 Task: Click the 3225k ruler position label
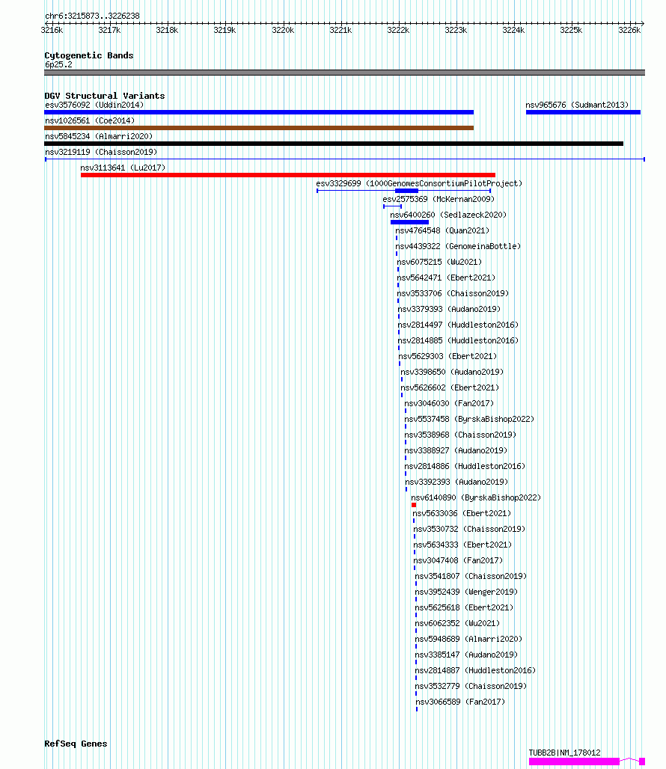[572, 31]
